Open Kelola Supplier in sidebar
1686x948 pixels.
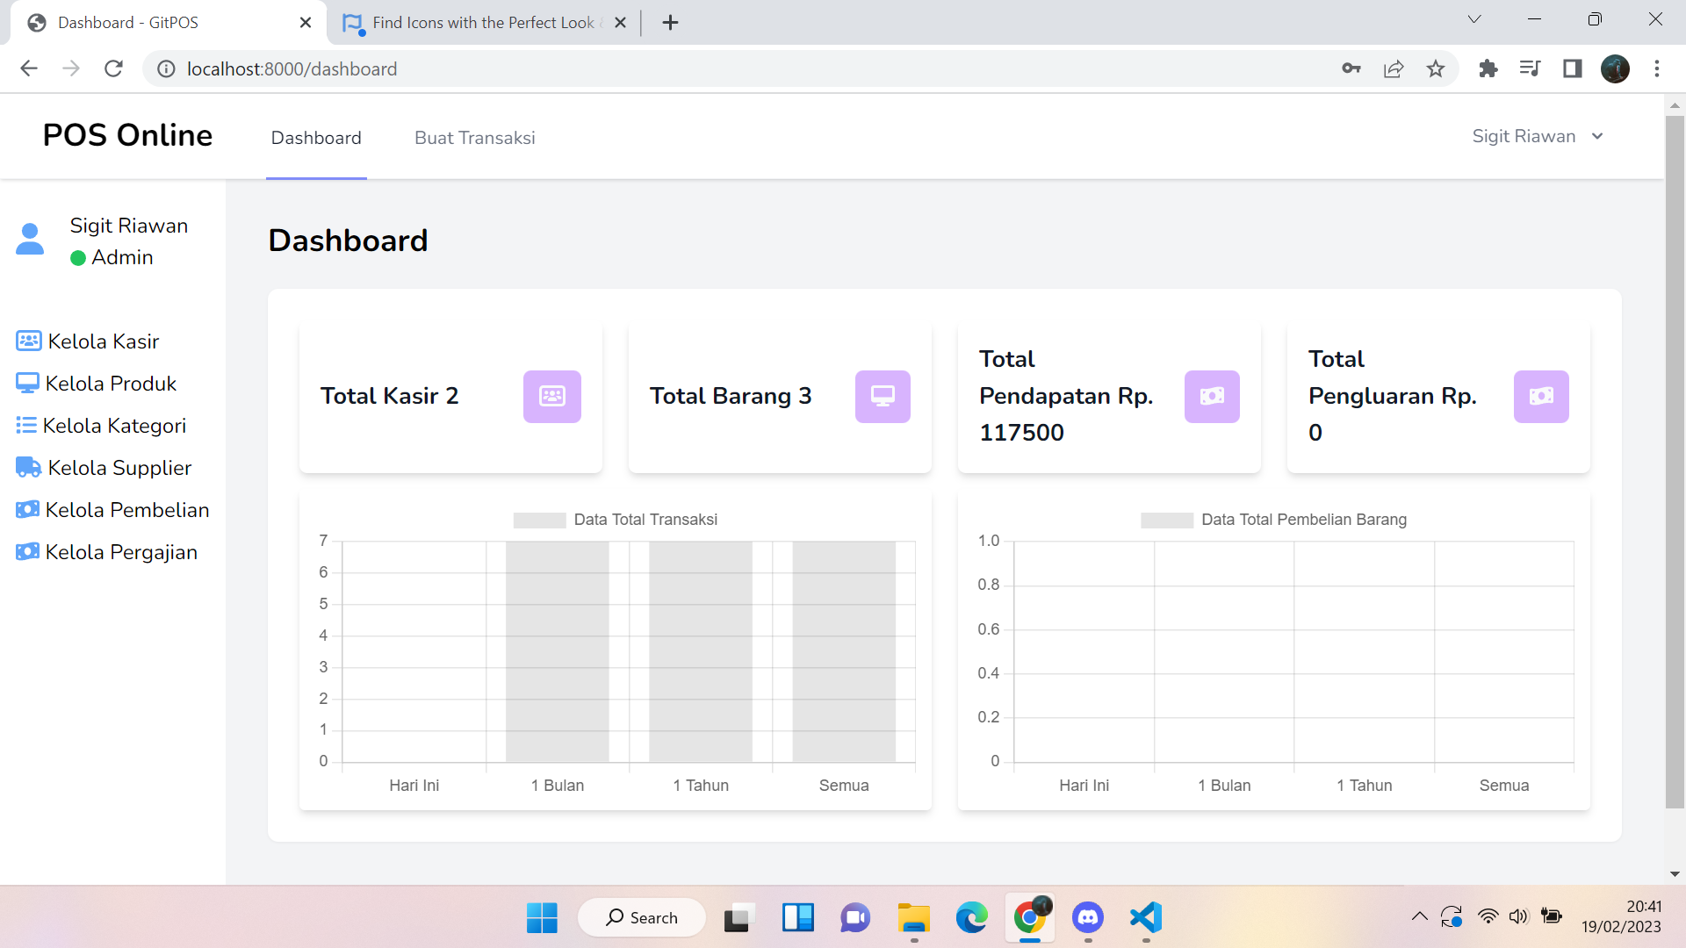(104, 468)
